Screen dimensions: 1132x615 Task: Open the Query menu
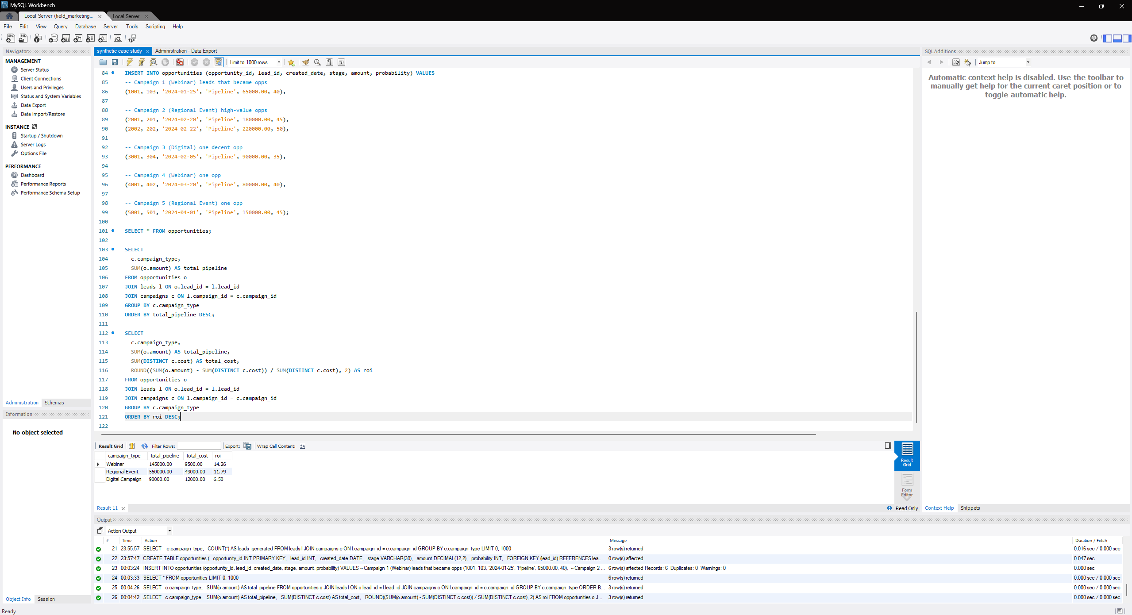coord(60,27)
